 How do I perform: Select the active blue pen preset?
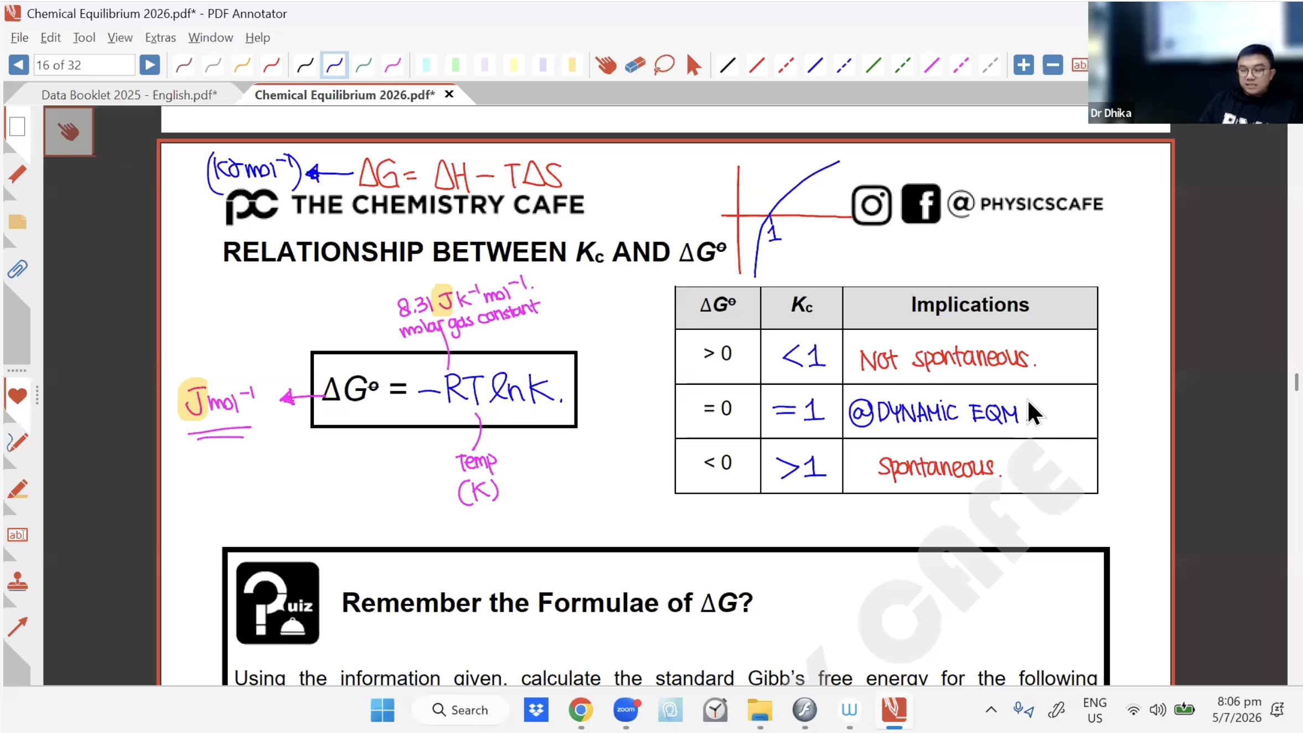(x=334, y=65)
